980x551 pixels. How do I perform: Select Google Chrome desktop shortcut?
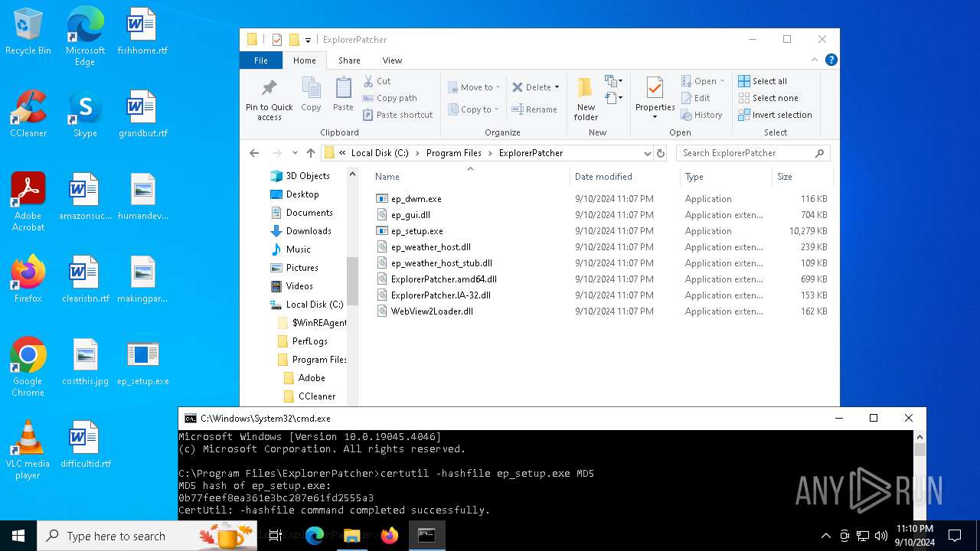click(28, 367)
